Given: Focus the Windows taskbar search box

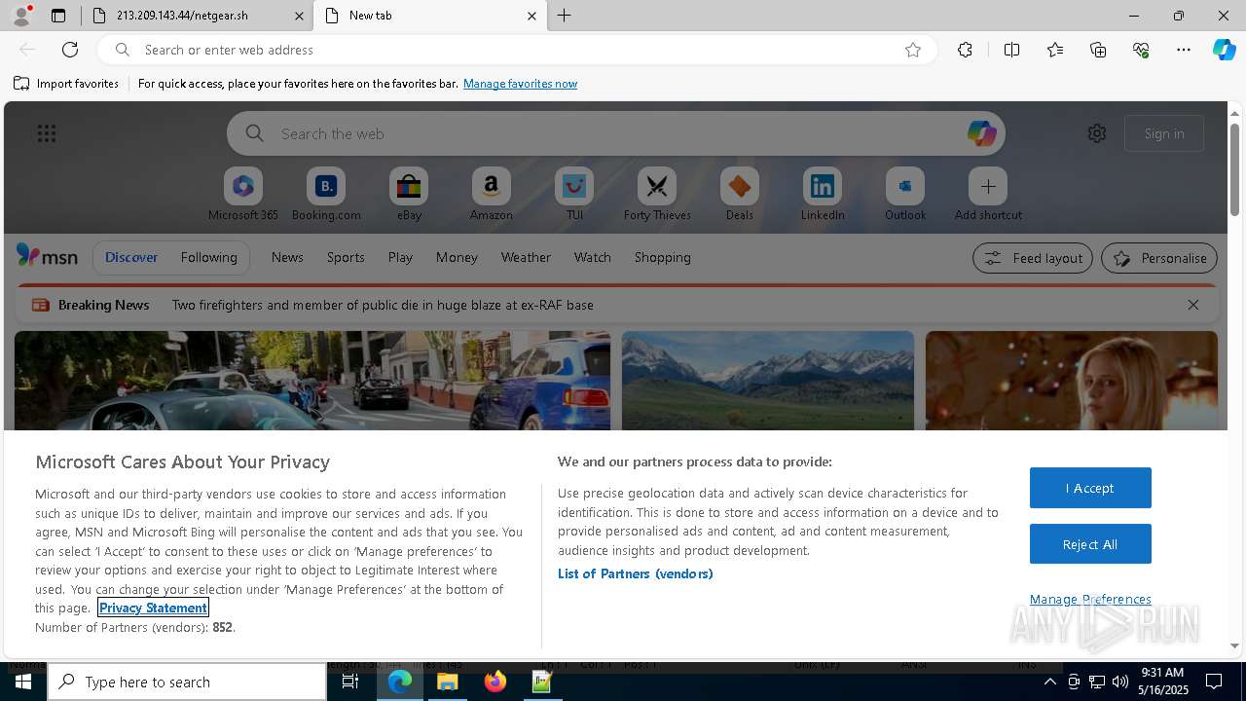Looking at the screenshot, I should tap(187, 682).
